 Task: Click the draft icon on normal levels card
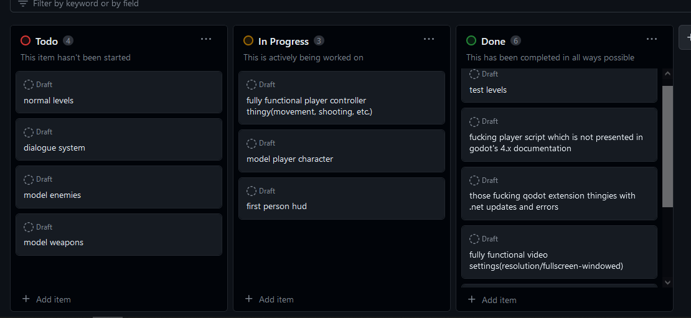[29, 85]
